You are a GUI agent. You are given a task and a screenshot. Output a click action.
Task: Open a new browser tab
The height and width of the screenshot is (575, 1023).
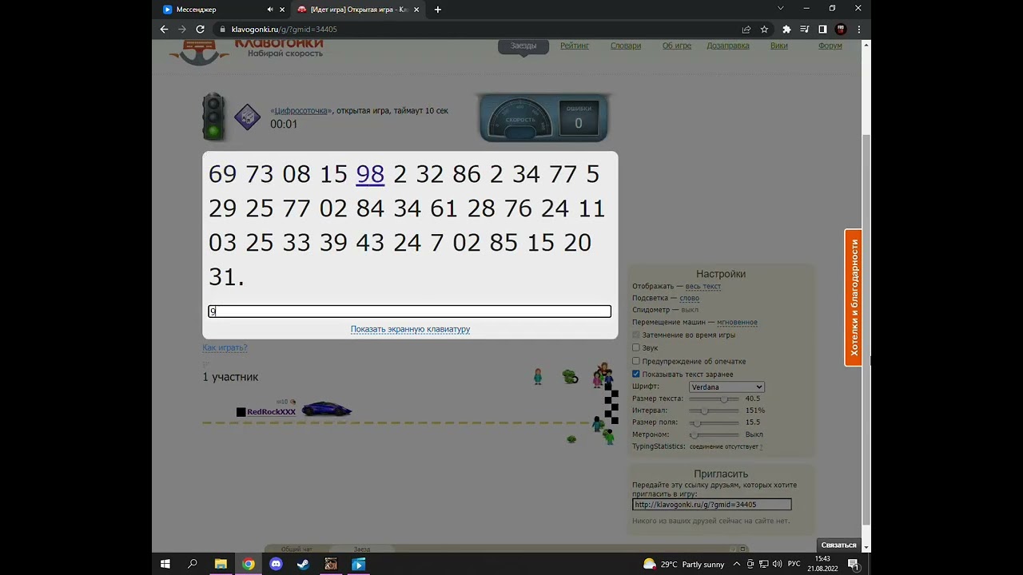click(437, 10)
